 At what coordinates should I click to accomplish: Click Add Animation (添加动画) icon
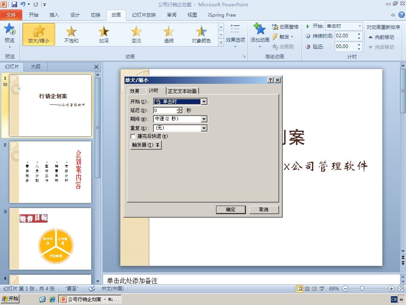(x=260, y=29)
